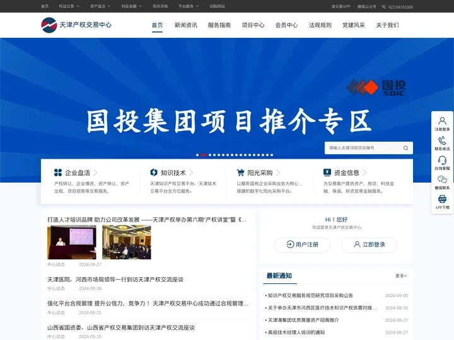Screen dimensions: 454x340
Task: Open notice 高级技术经理人培训的通知
Action: [x=296, y=332]
